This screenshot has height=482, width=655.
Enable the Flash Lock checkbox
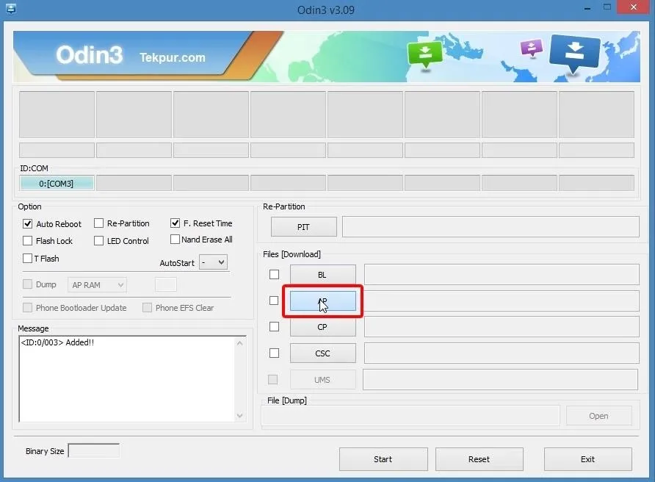pos(28,241)
